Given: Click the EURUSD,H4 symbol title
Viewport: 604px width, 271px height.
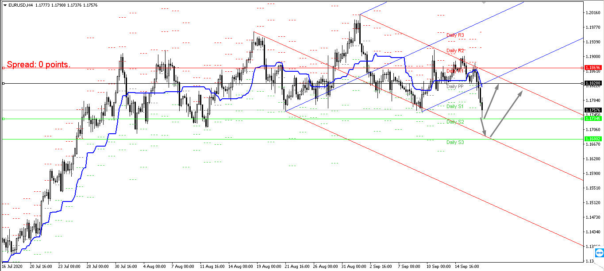Looking at the screenshot, I should point(20,5).
